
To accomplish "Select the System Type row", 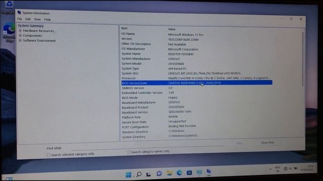I will 197,68.
